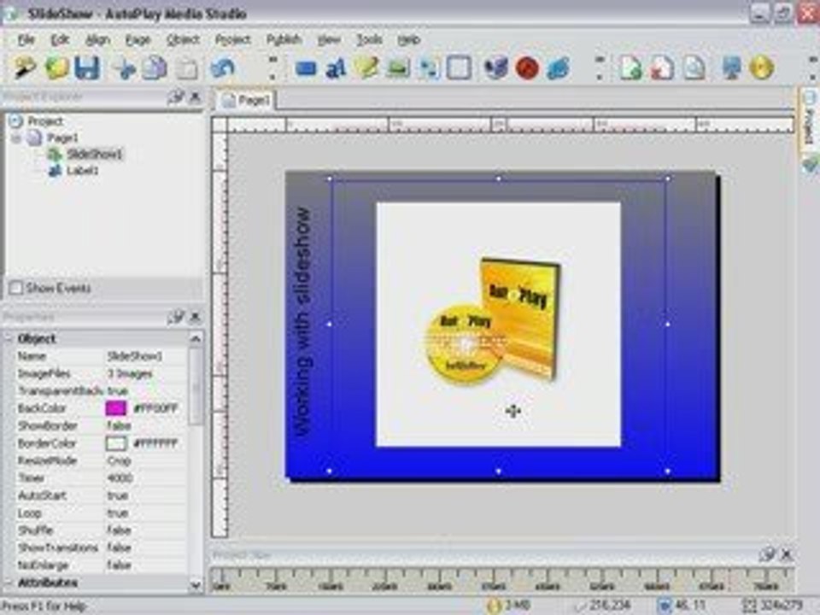Insert a new Image object (green picture icon)
Image resolution: width=820 pixels, height=615 pixels.
(398, 68)
